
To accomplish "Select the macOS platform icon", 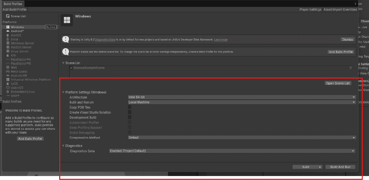I will [x=8, y=35].
